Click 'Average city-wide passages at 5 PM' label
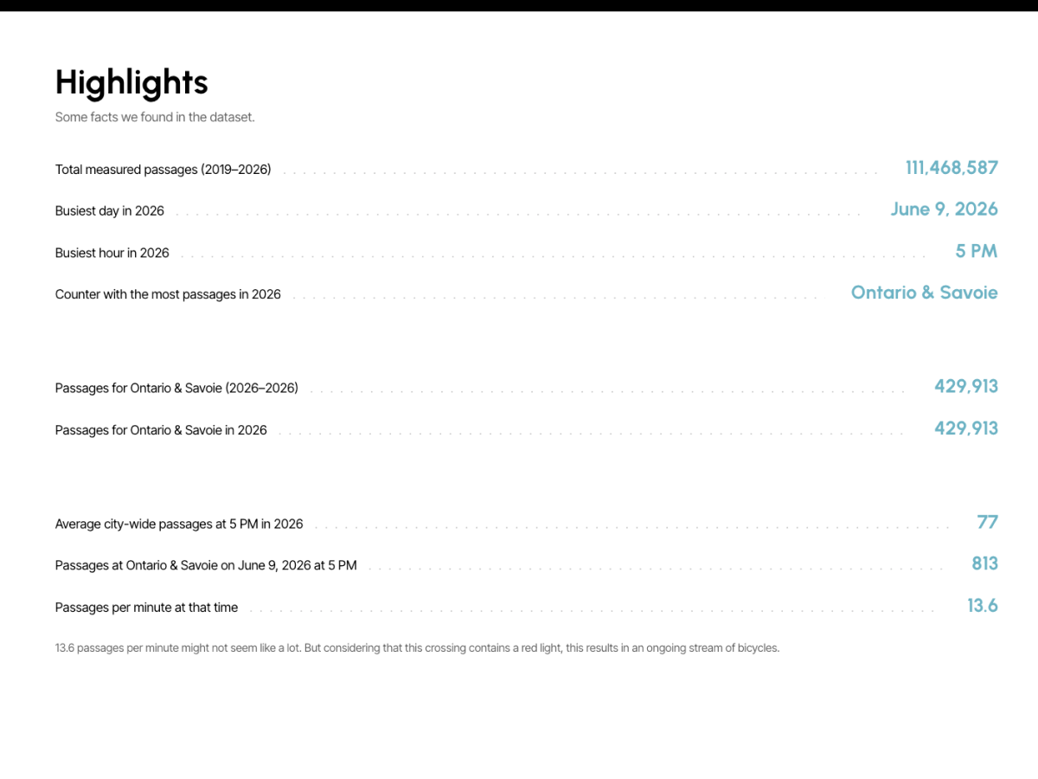This screenshot has width=1038, height=779. [179, 524]
